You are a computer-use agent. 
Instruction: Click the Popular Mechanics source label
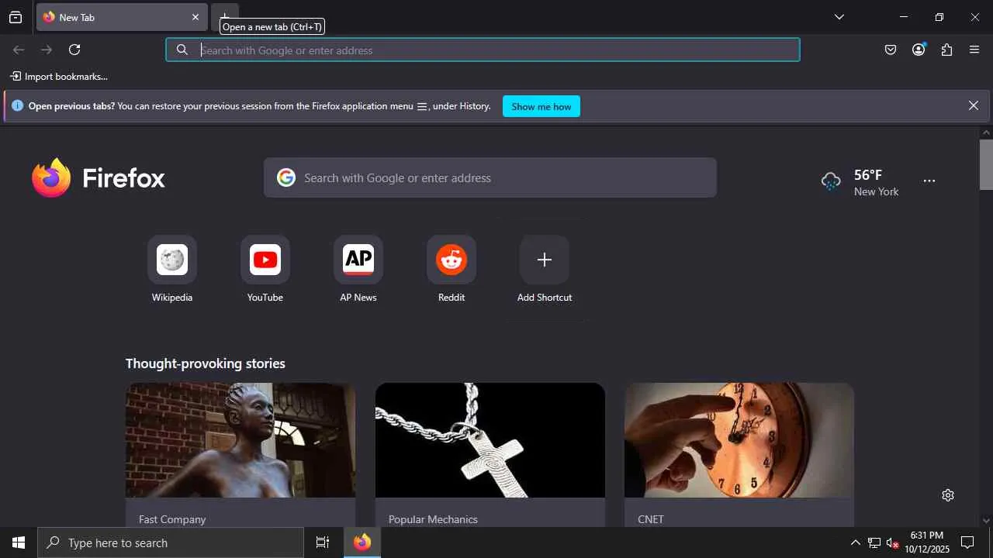pos(433,519)
